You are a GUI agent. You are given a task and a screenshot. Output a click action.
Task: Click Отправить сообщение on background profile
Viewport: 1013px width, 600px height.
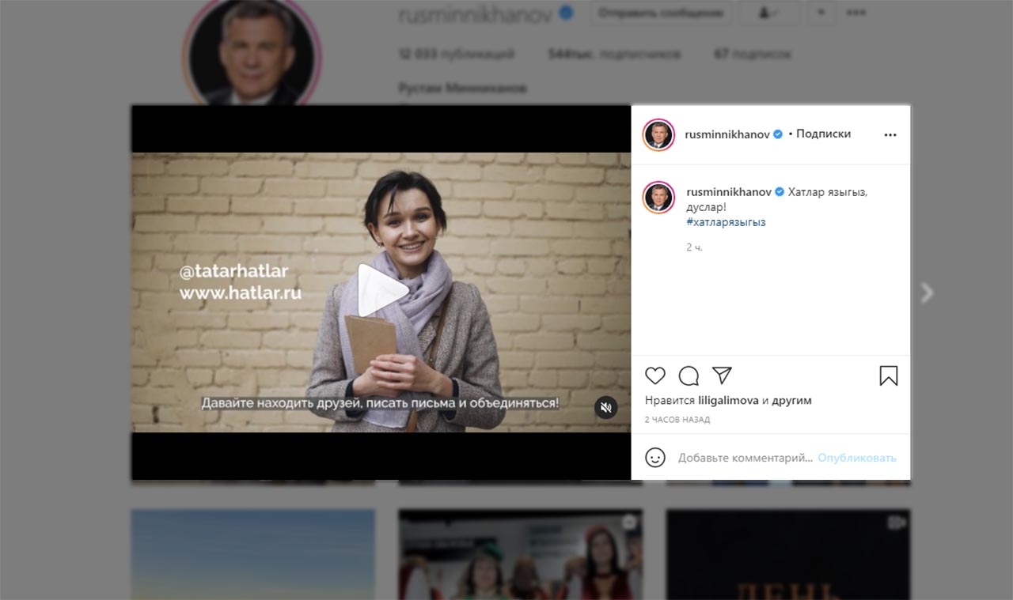(660, 13)
